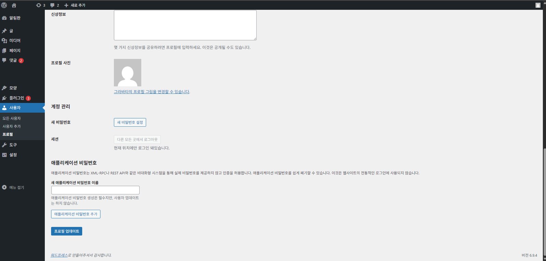Click the red badge 2 on 댓글
Screen dimensions: 546x261
tap(21, 60)
